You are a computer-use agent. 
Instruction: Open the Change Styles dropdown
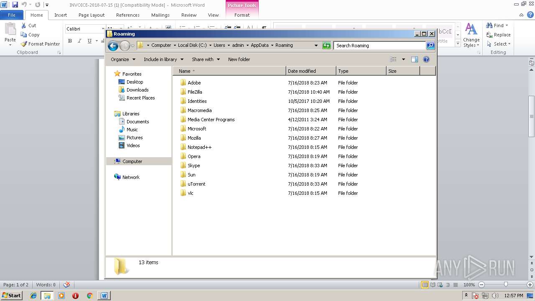coord(471,36)
